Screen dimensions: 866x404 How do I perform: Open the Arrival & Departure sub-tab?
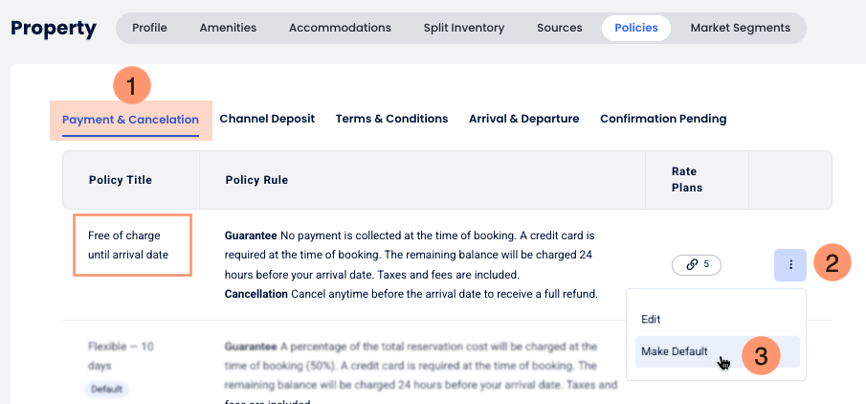523,119
